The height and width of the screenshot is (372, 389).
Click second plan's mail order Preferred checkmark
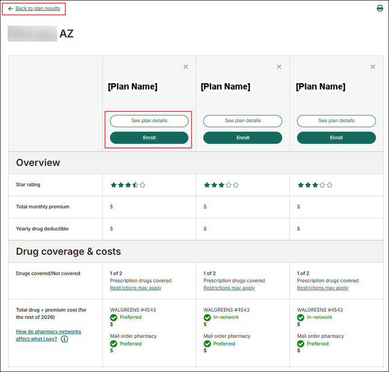[x=207, y=344]
